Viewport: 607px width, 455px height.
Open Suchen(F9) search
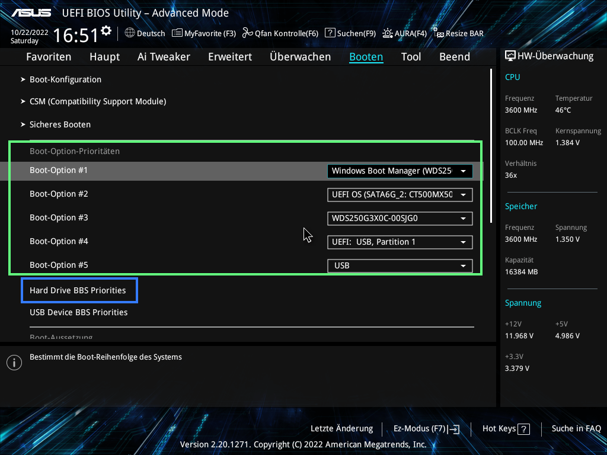click(356, 33)
